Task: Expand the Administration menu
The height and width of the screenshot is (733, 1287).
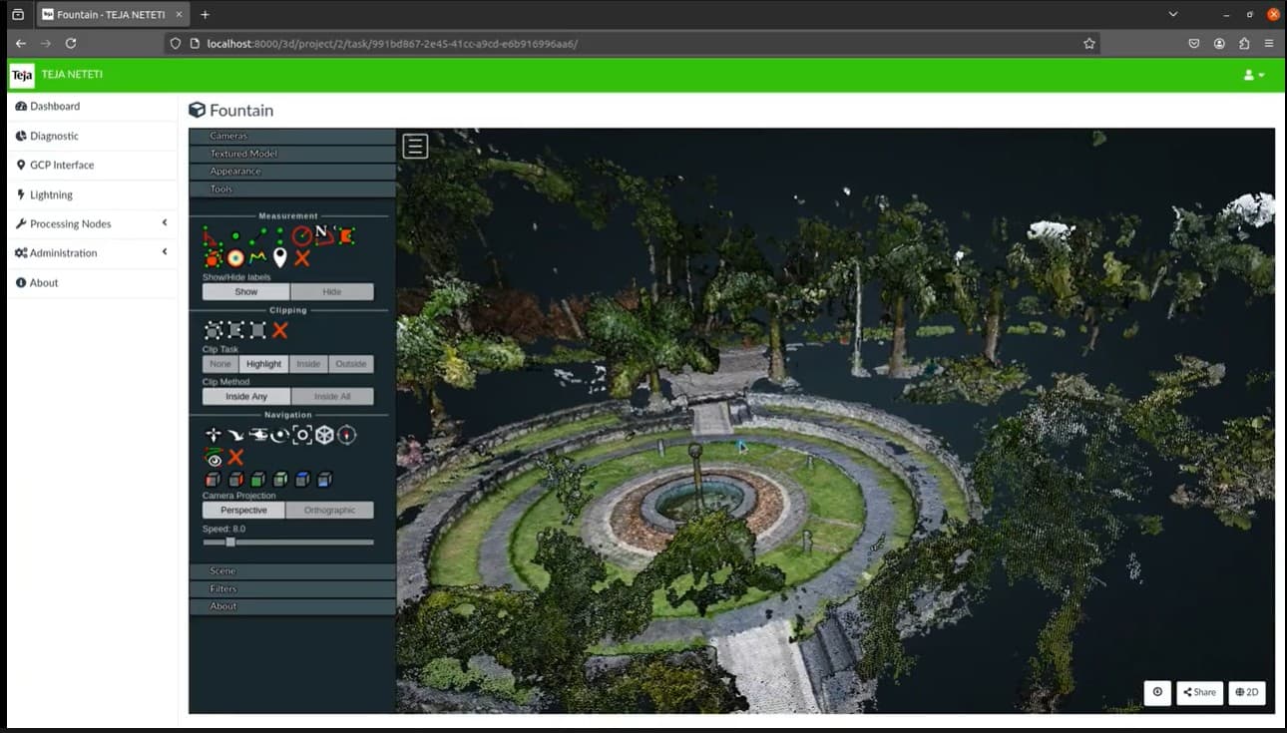Action: pyautogui.click(x=64, y=252)
